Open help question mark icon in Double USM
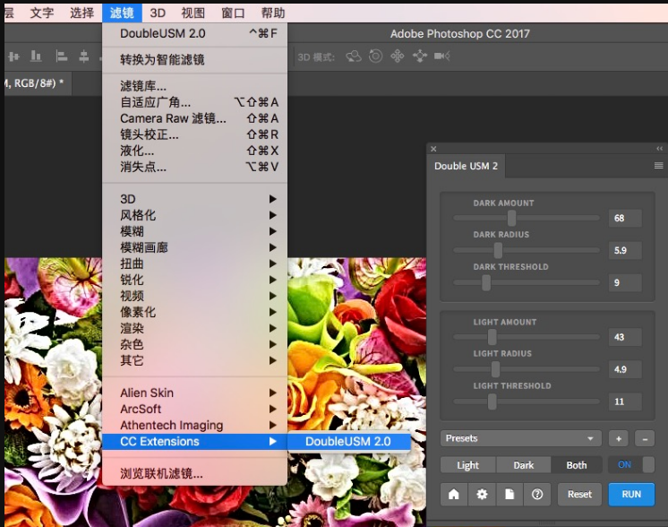Viewport: 668px width, 527px height. 536,494
